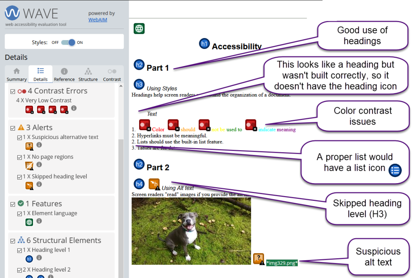
Task: Expand info for the Element language feature
Action: coord(38,222)
